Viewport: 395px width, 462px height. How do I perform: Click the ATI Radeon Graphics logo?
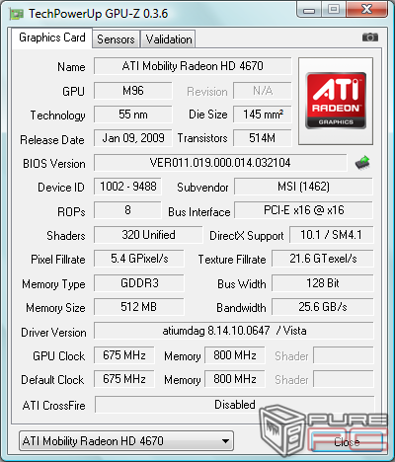336,101
